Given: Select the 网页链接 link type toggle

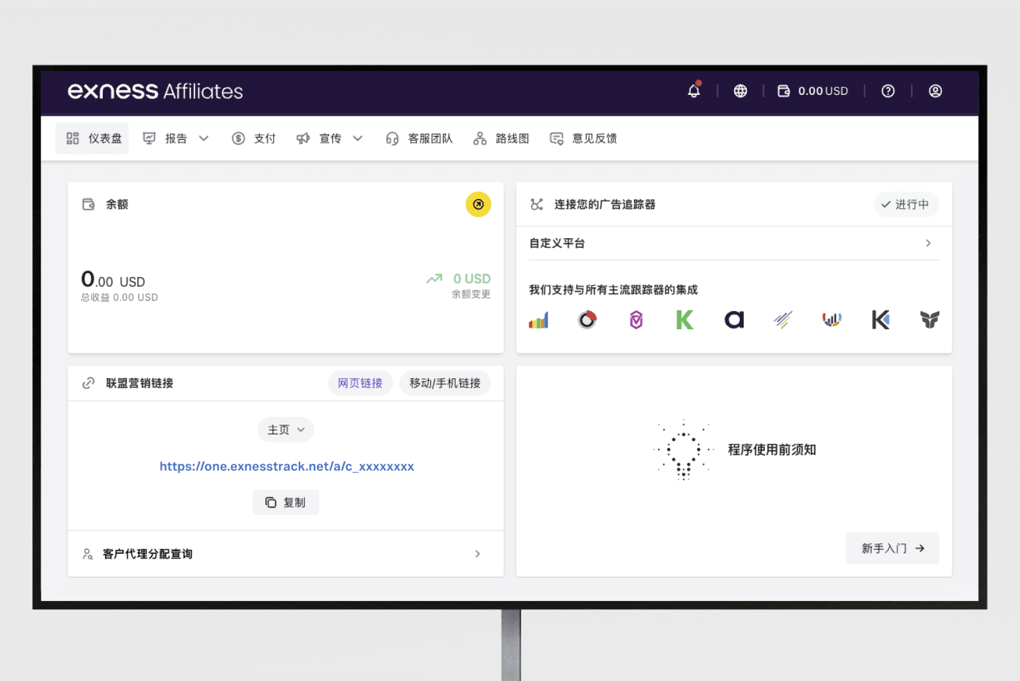Looking at the screenshot, I should click(x=360, y=383).
